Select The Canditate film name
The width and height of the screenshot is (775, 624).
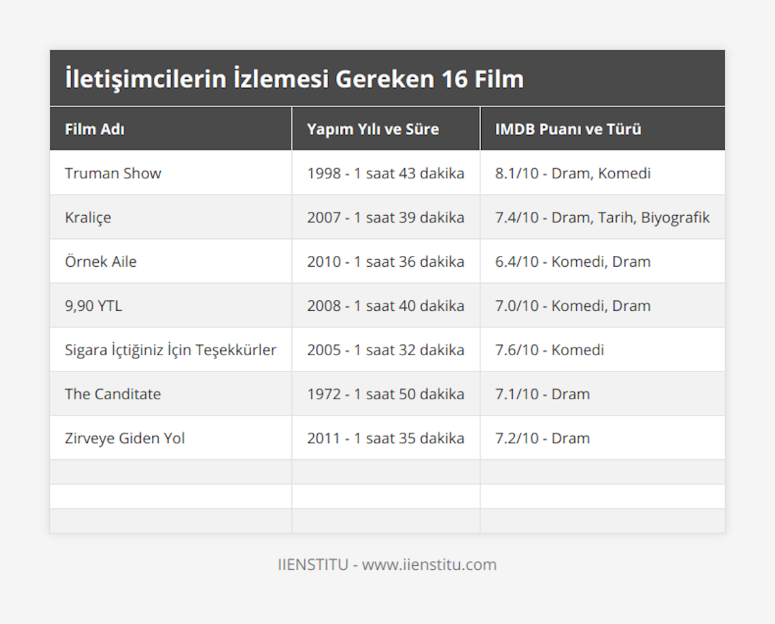113,394
